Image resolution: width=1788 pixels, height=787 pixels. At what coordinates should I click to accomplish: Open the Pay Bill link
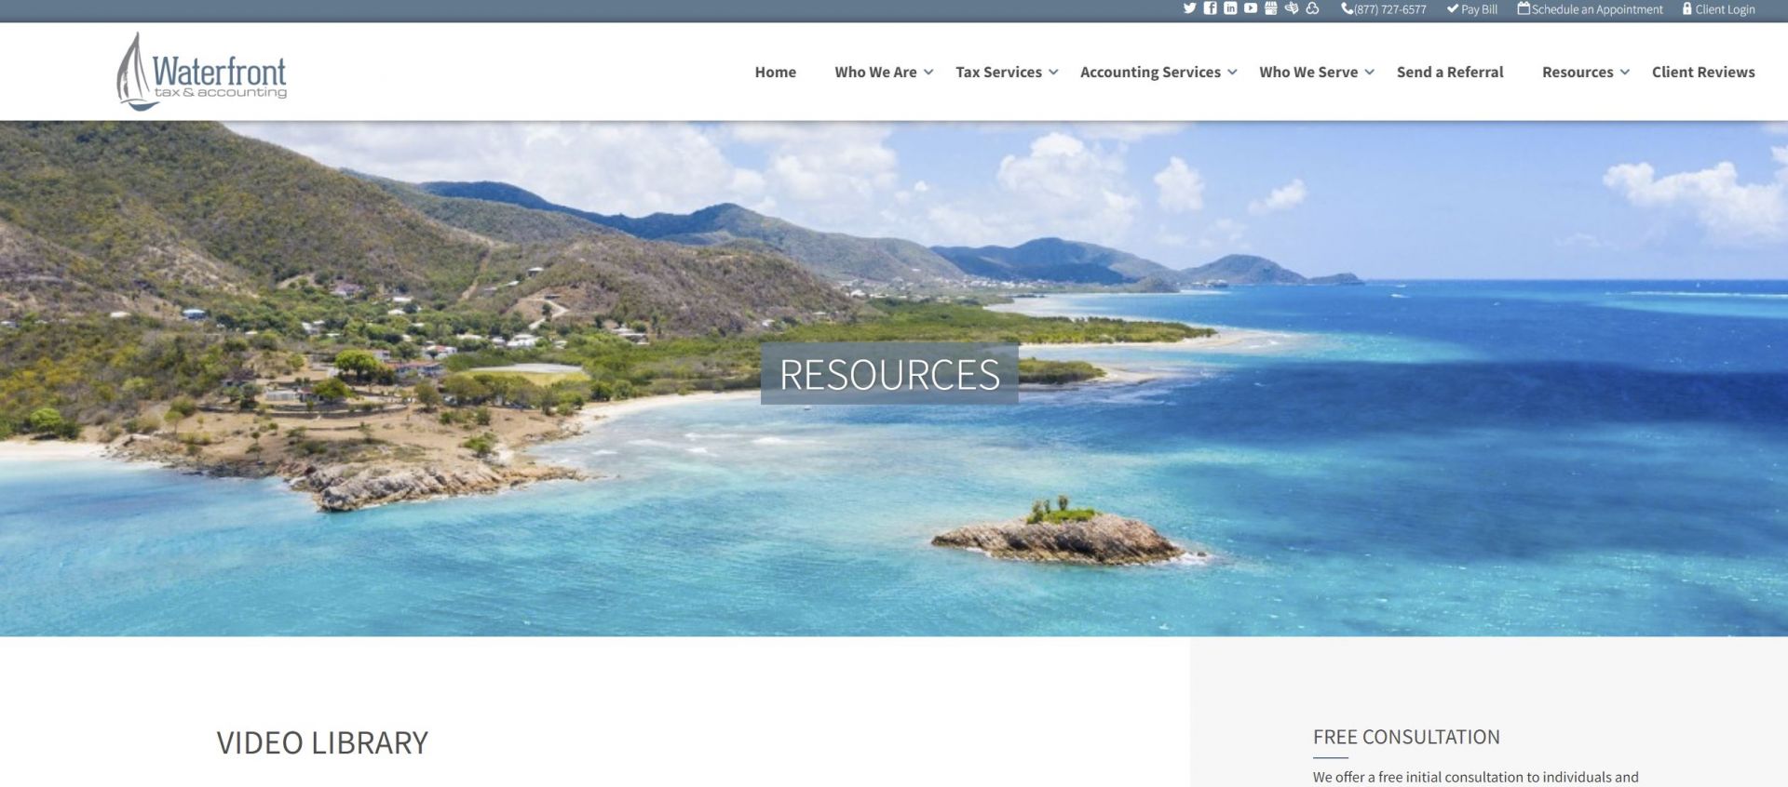pos(1479,9)
